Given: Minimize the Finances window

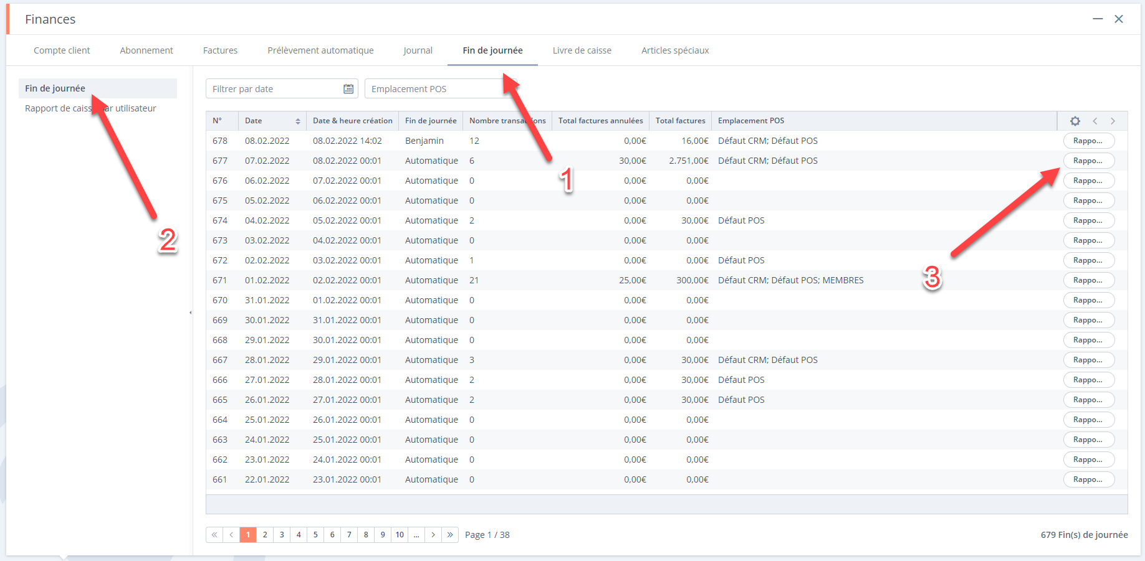Looking at the screenshot, I should click(1098, 19).
